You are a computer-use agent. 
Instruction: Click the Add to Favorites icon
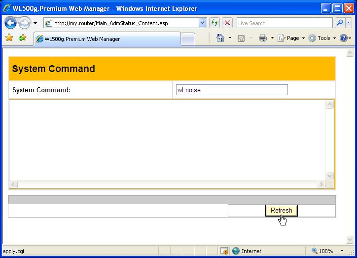click(22, 38)
